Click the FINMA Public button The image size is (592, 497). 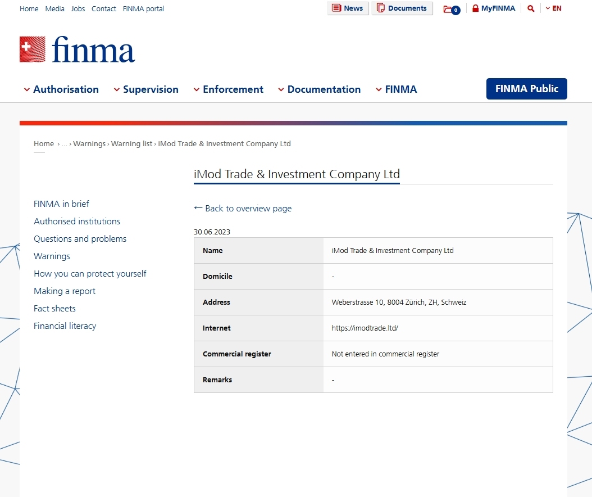[x=526, y=89]
